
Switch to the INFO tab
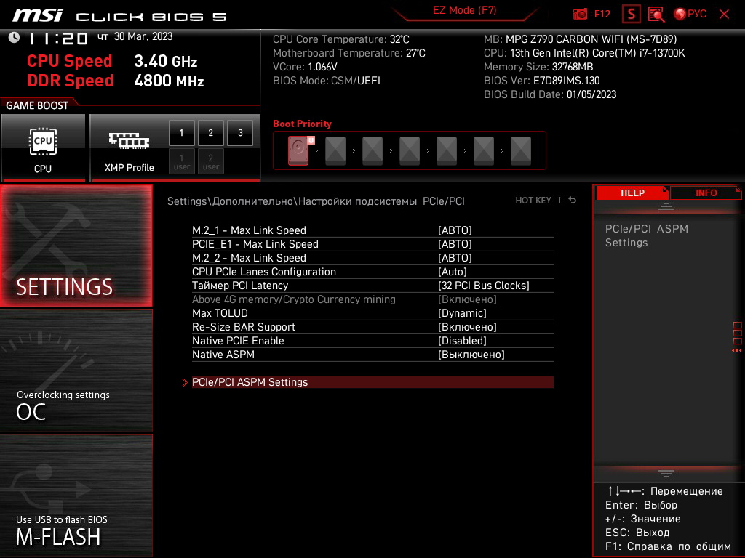click(x=706, y=193)
